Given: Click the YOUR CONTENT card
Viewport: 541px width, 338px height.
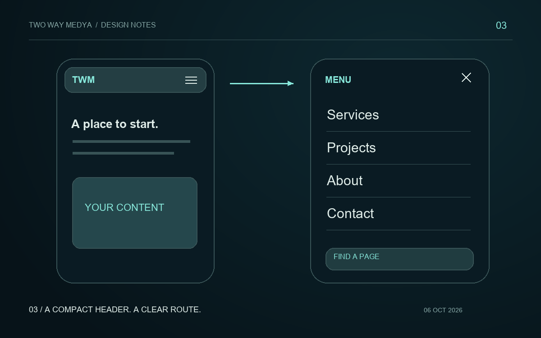Looking at the screenshot, I should (x=135, y=213).
